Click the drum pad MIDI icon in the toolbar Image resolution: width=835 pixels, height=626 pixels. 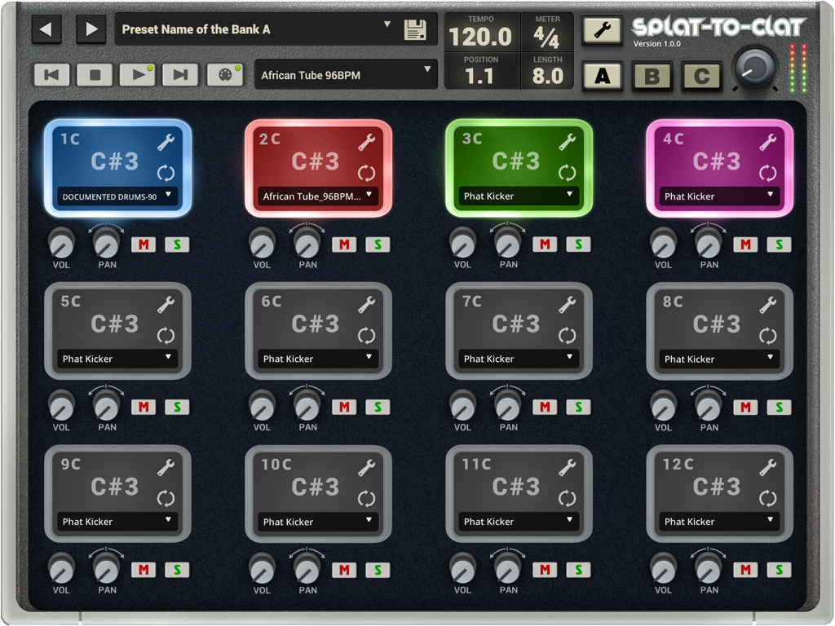(224, 74)
